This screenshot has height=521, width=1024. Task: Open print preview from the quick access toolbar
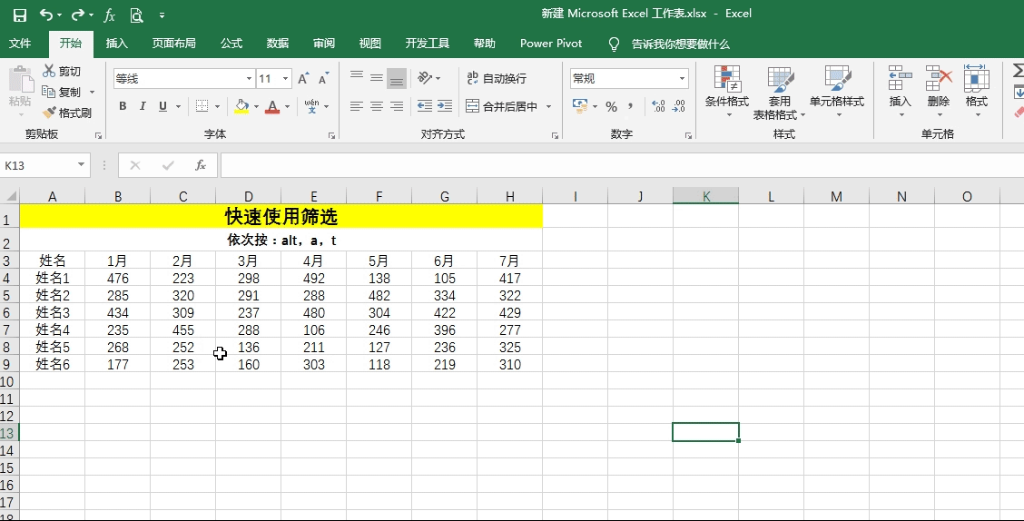tap(136, 15)
